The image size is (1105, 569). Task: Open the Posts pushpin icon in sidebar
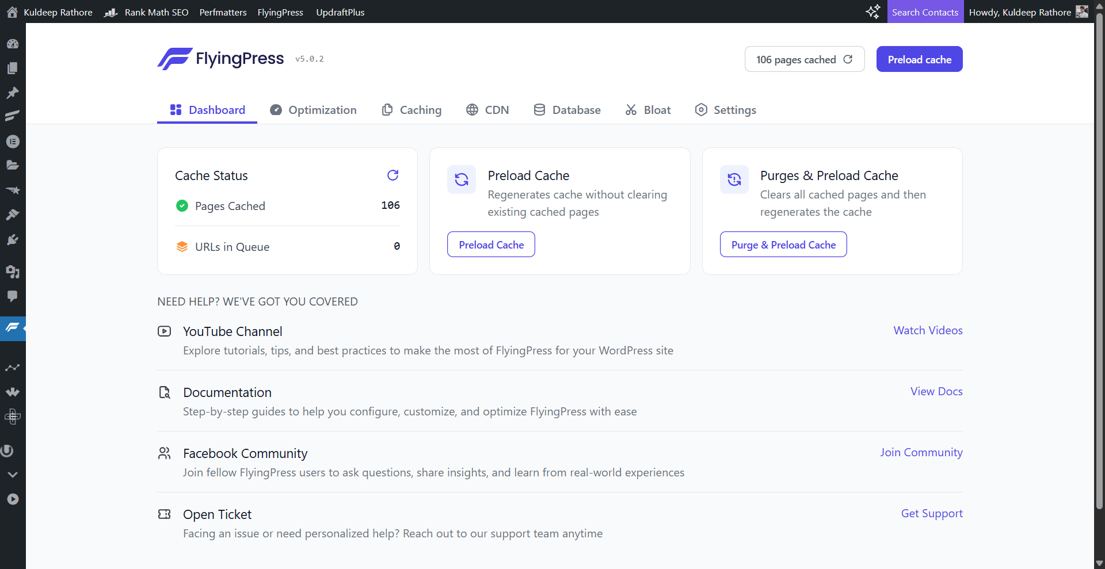tap(13, 93)
